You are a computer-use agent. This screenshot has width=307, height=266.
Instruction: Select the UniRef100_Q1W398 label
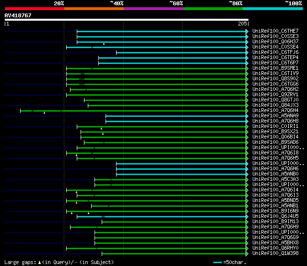coord(275,253)
